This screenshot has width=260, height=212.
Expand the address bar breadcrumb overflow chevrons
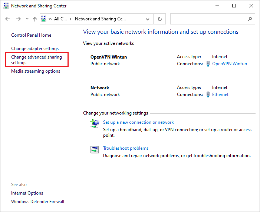(50, 19)
